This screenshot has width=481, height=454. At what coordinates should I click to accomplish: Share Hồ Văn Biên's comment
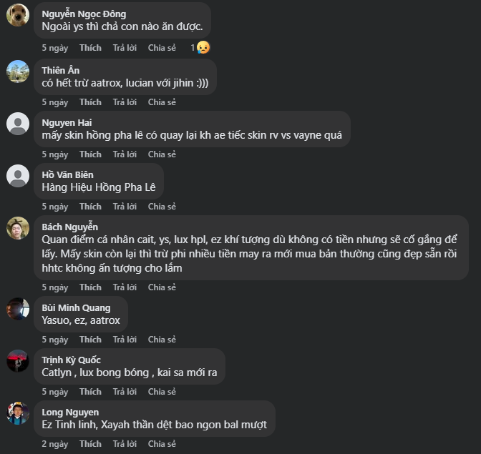pyautogui.click(x=162, y=207)
